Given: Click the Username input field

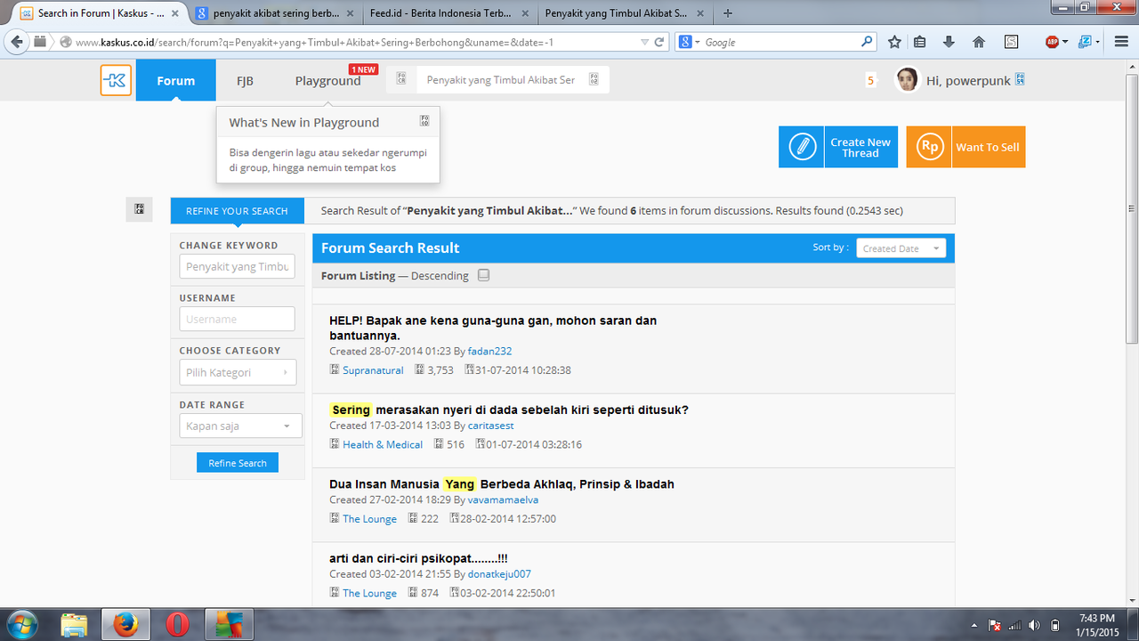Looking at the screenshot, I should click(237, 319).
